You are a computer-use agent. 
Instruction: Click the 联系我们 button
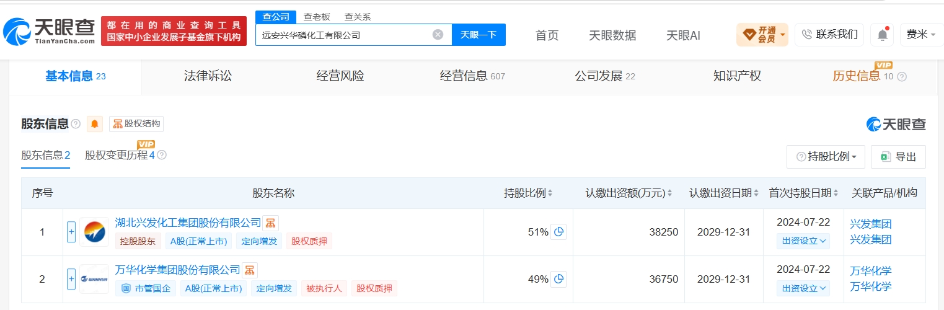pyautogui.click(x=829, y=35)
